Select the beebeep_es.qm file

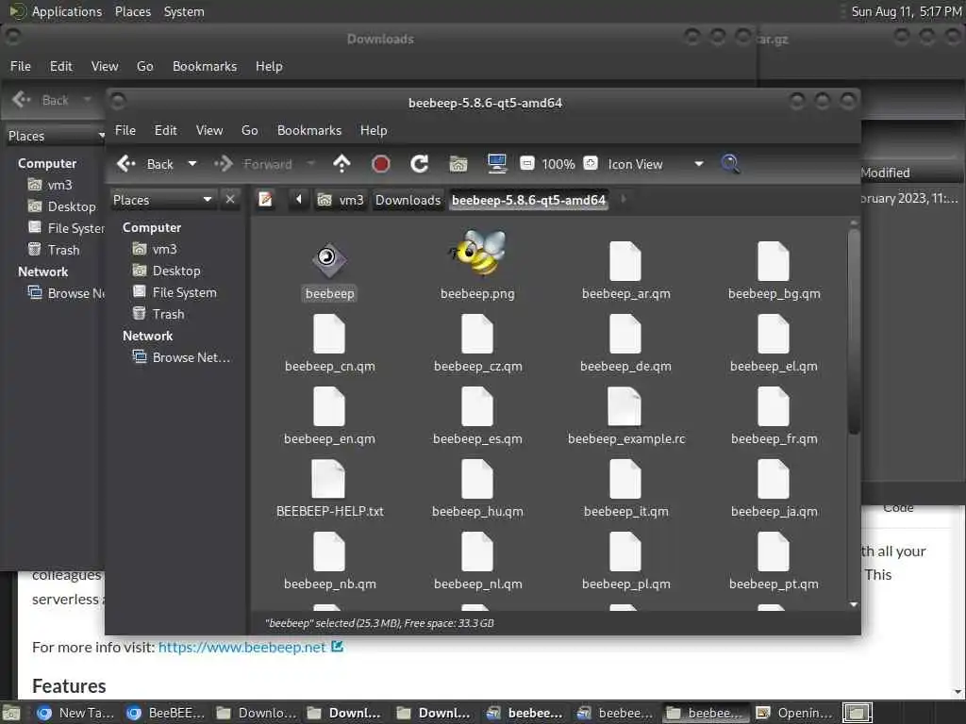point(477,415)
